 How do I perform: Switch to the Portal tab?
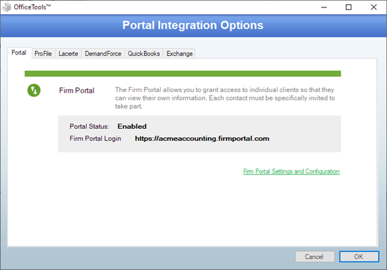(19, 52)
